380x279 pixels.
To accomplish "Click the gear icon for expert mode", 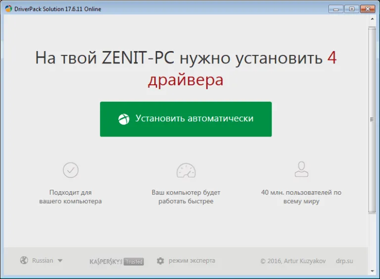I will pyautogui.click(x=160, y=261).
